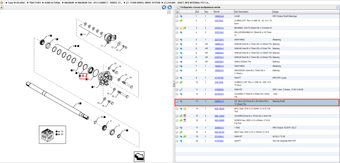The width and height of the screenshot is (340, 163).
Task: Add OIL SEAL 226851A1 with plus icon
Action: 177,101
